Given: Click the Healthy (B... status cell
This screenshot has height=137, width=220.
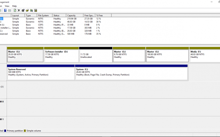Looking at the screenshot, I should pyautogui.click(x=59, y=31).
